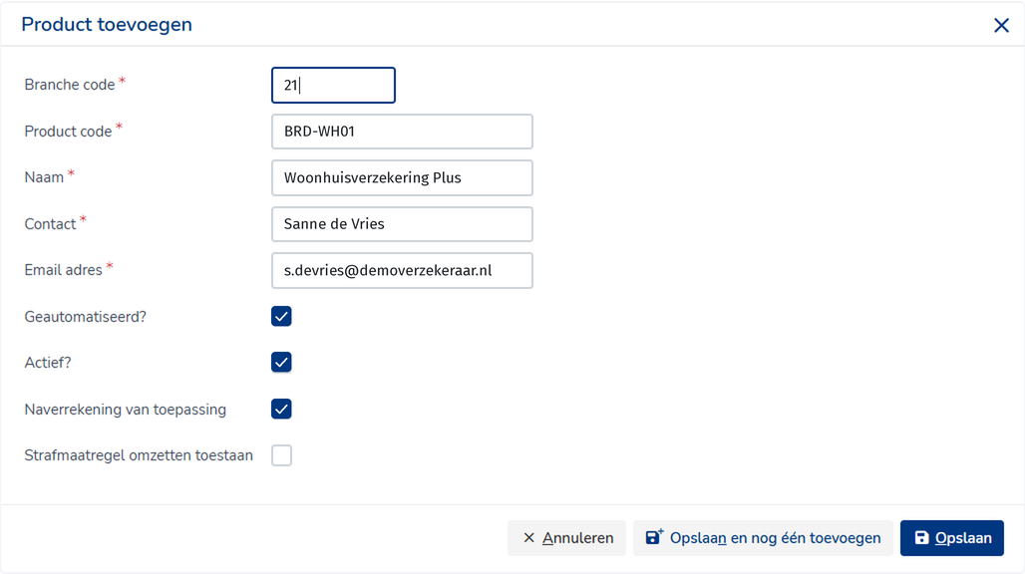
Task: Click the Naam label
Action: pyautogui.click(x=44, y=177)
